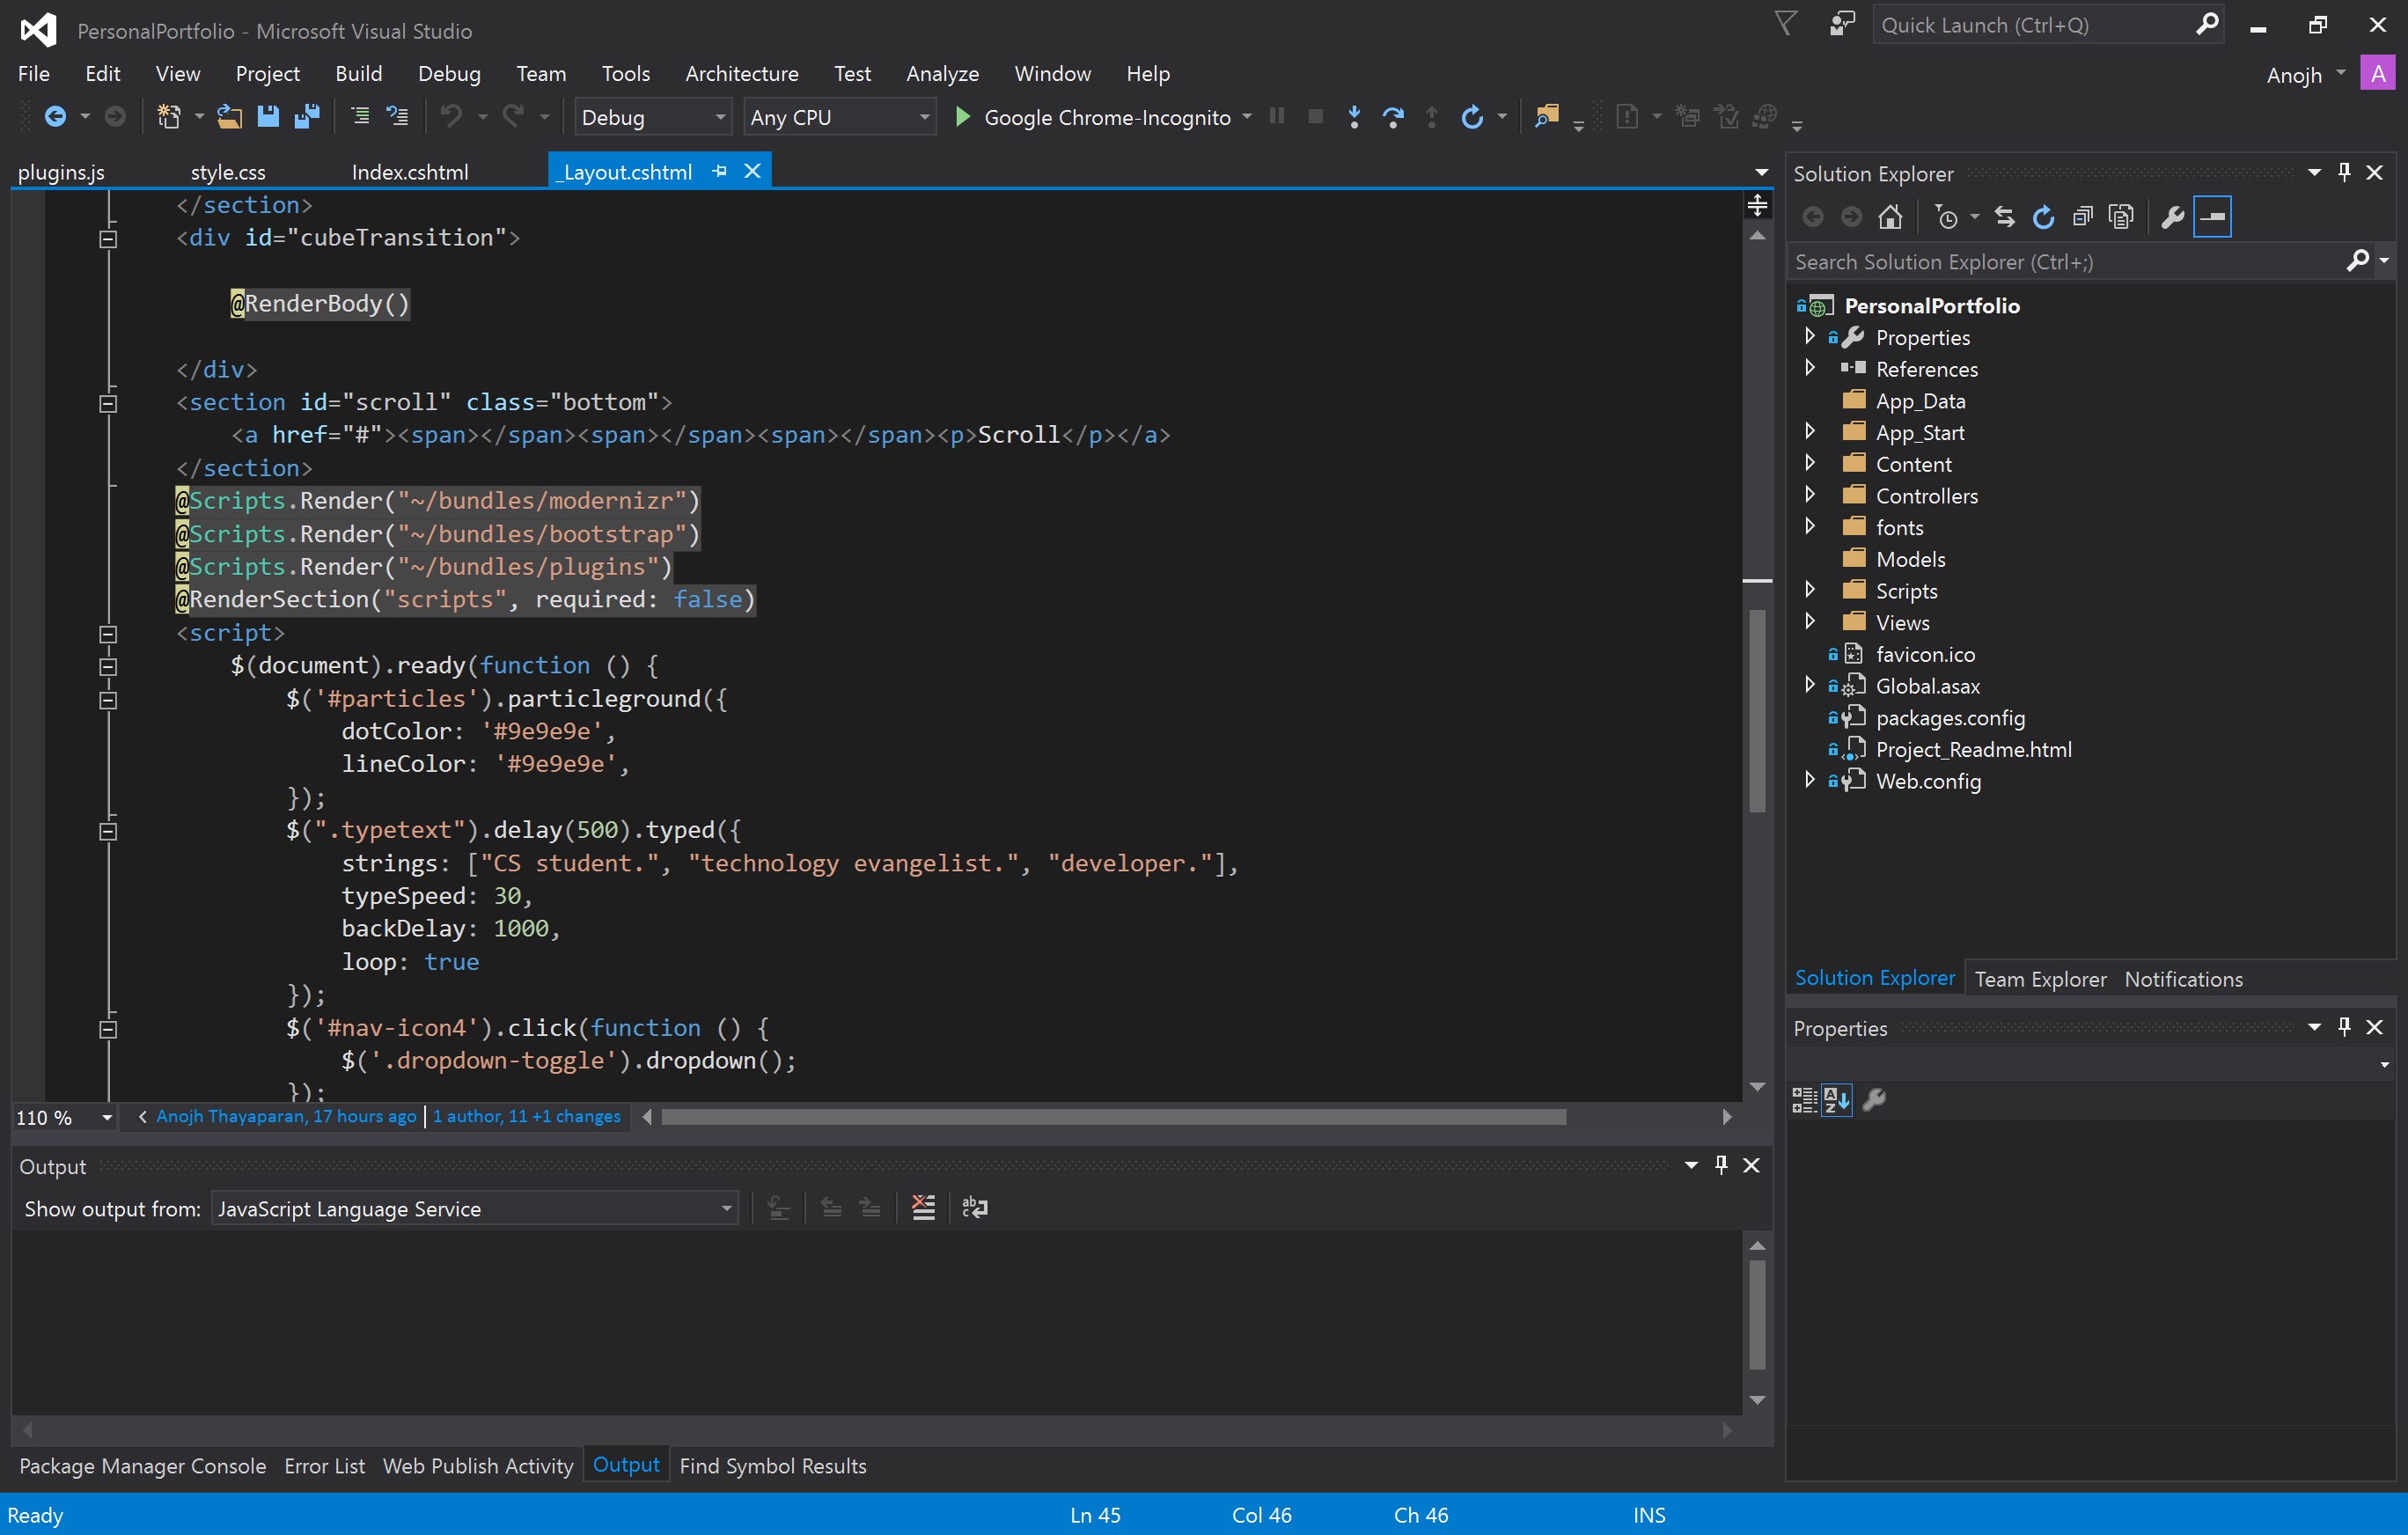The width and height of the screenshot is (2408, 1535).
Task: Expand the Controllers folder
Action: (x=1810, y=495)
